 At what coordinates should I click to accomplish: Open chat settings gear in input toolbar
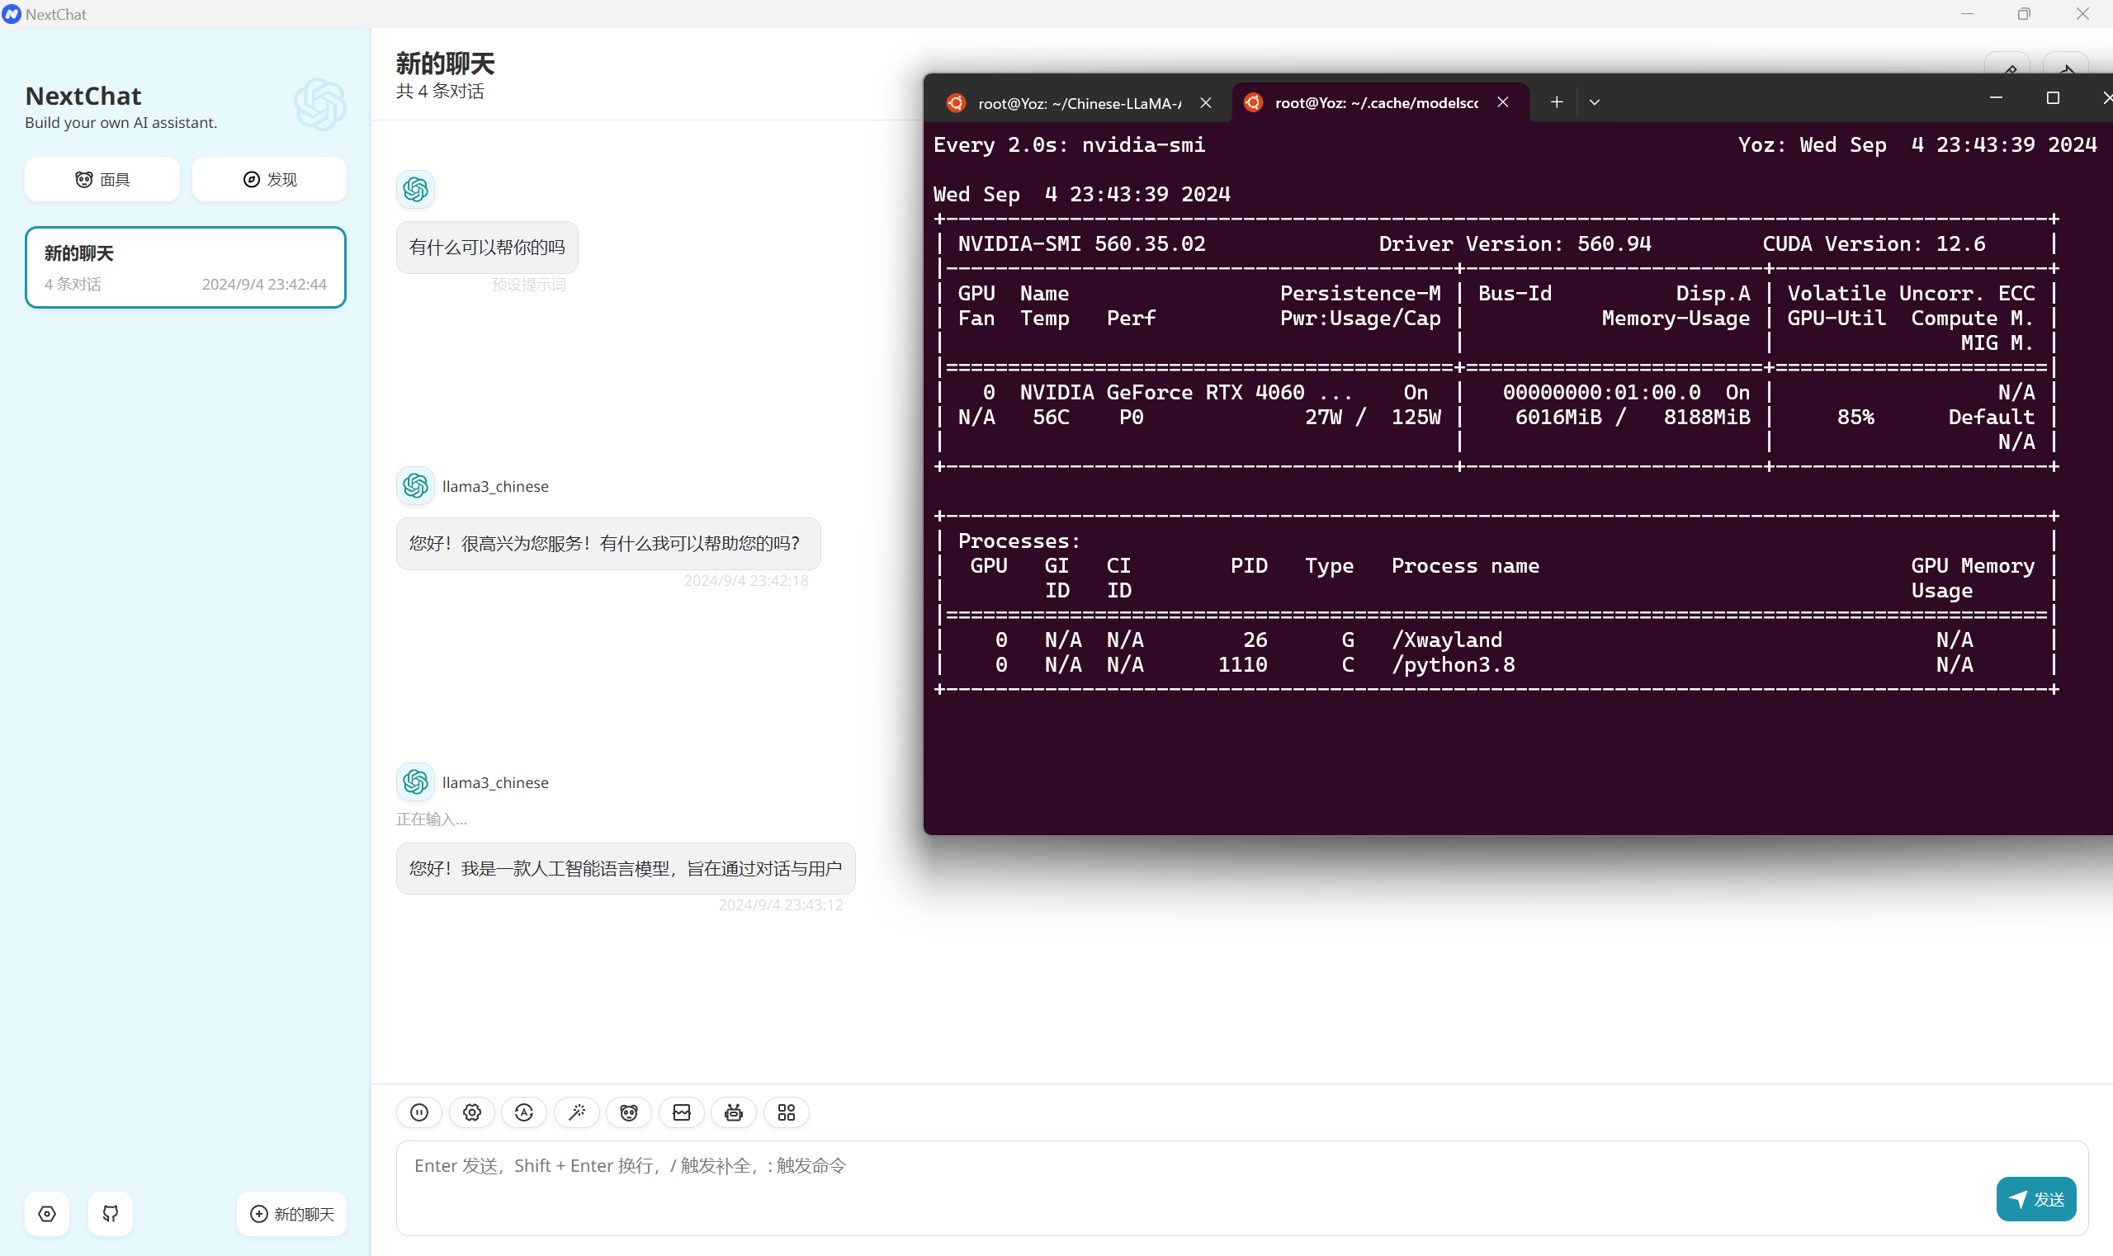click(x=471, y=1112)
